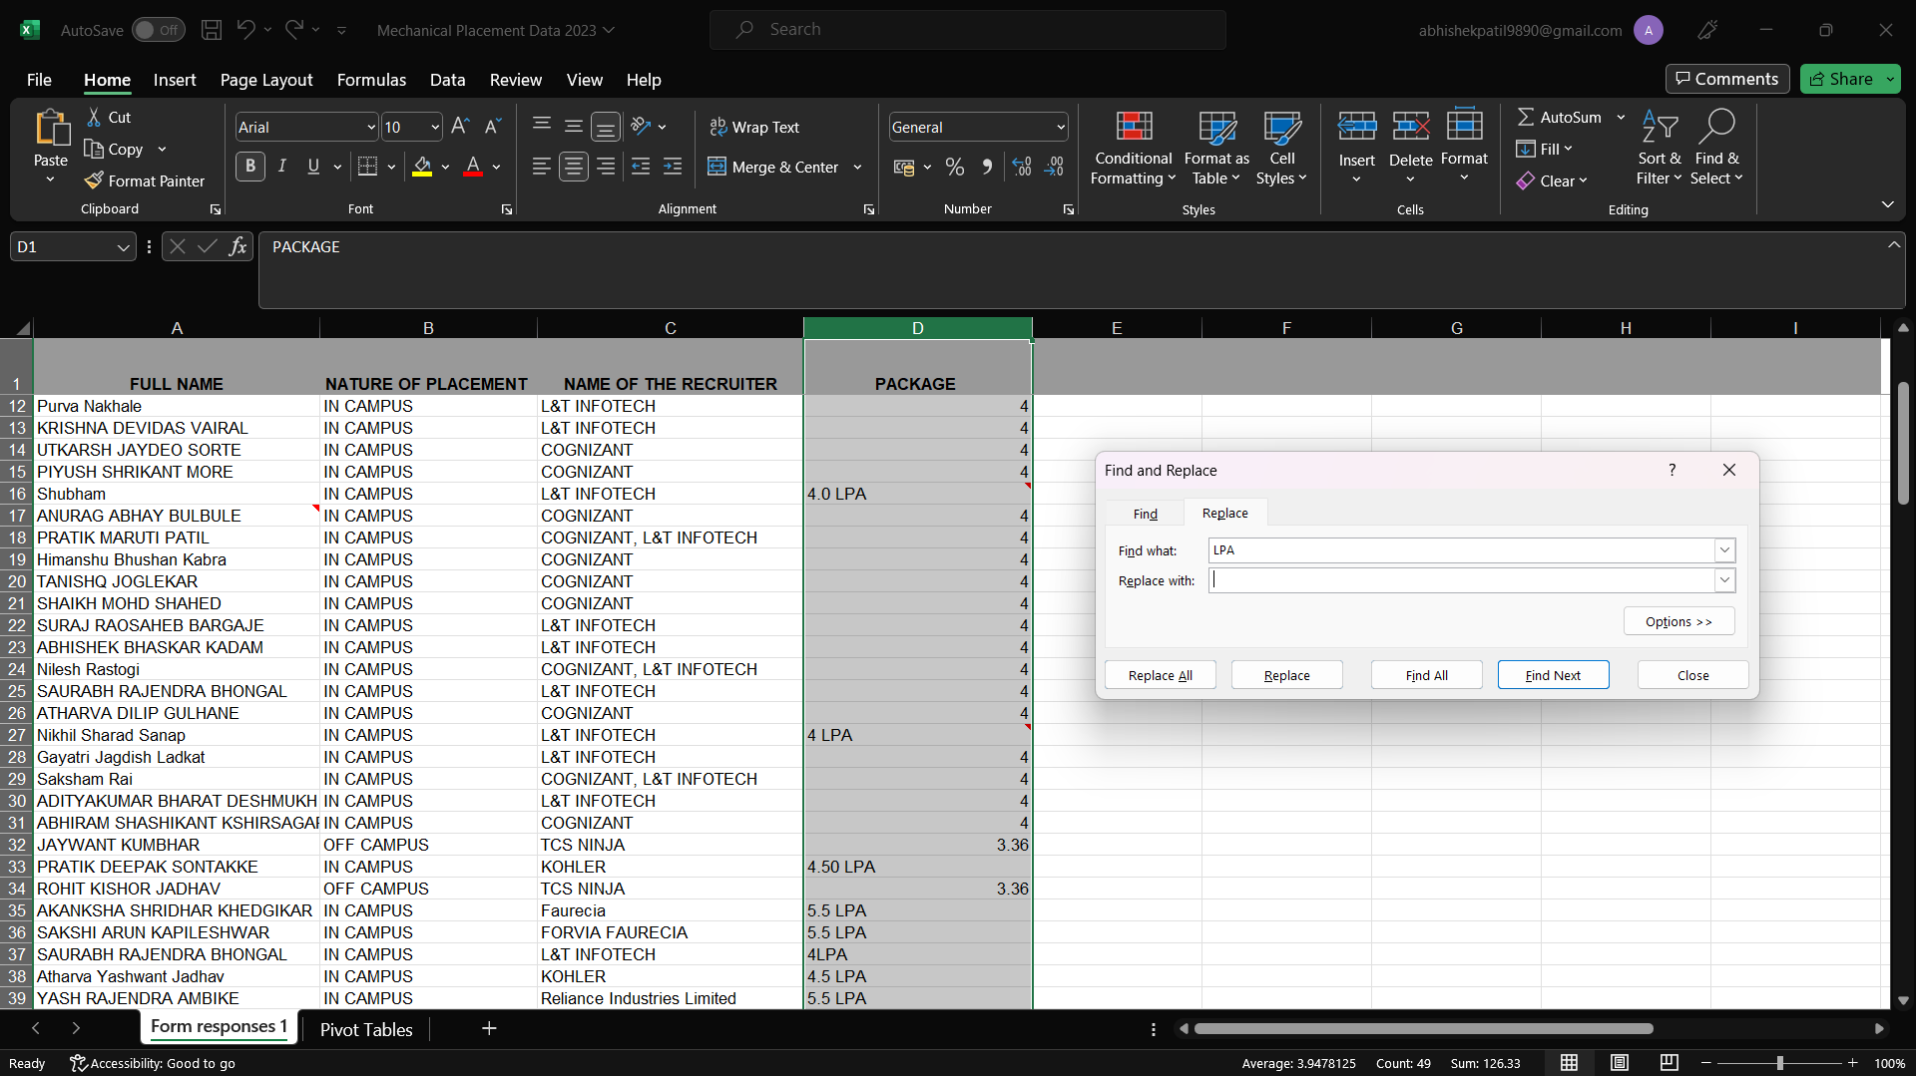Open the font name Arial dropdown

point(370,127)
